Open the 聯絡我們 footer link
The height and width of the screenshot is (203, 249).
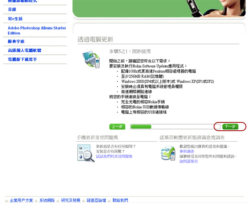[120, 200]
